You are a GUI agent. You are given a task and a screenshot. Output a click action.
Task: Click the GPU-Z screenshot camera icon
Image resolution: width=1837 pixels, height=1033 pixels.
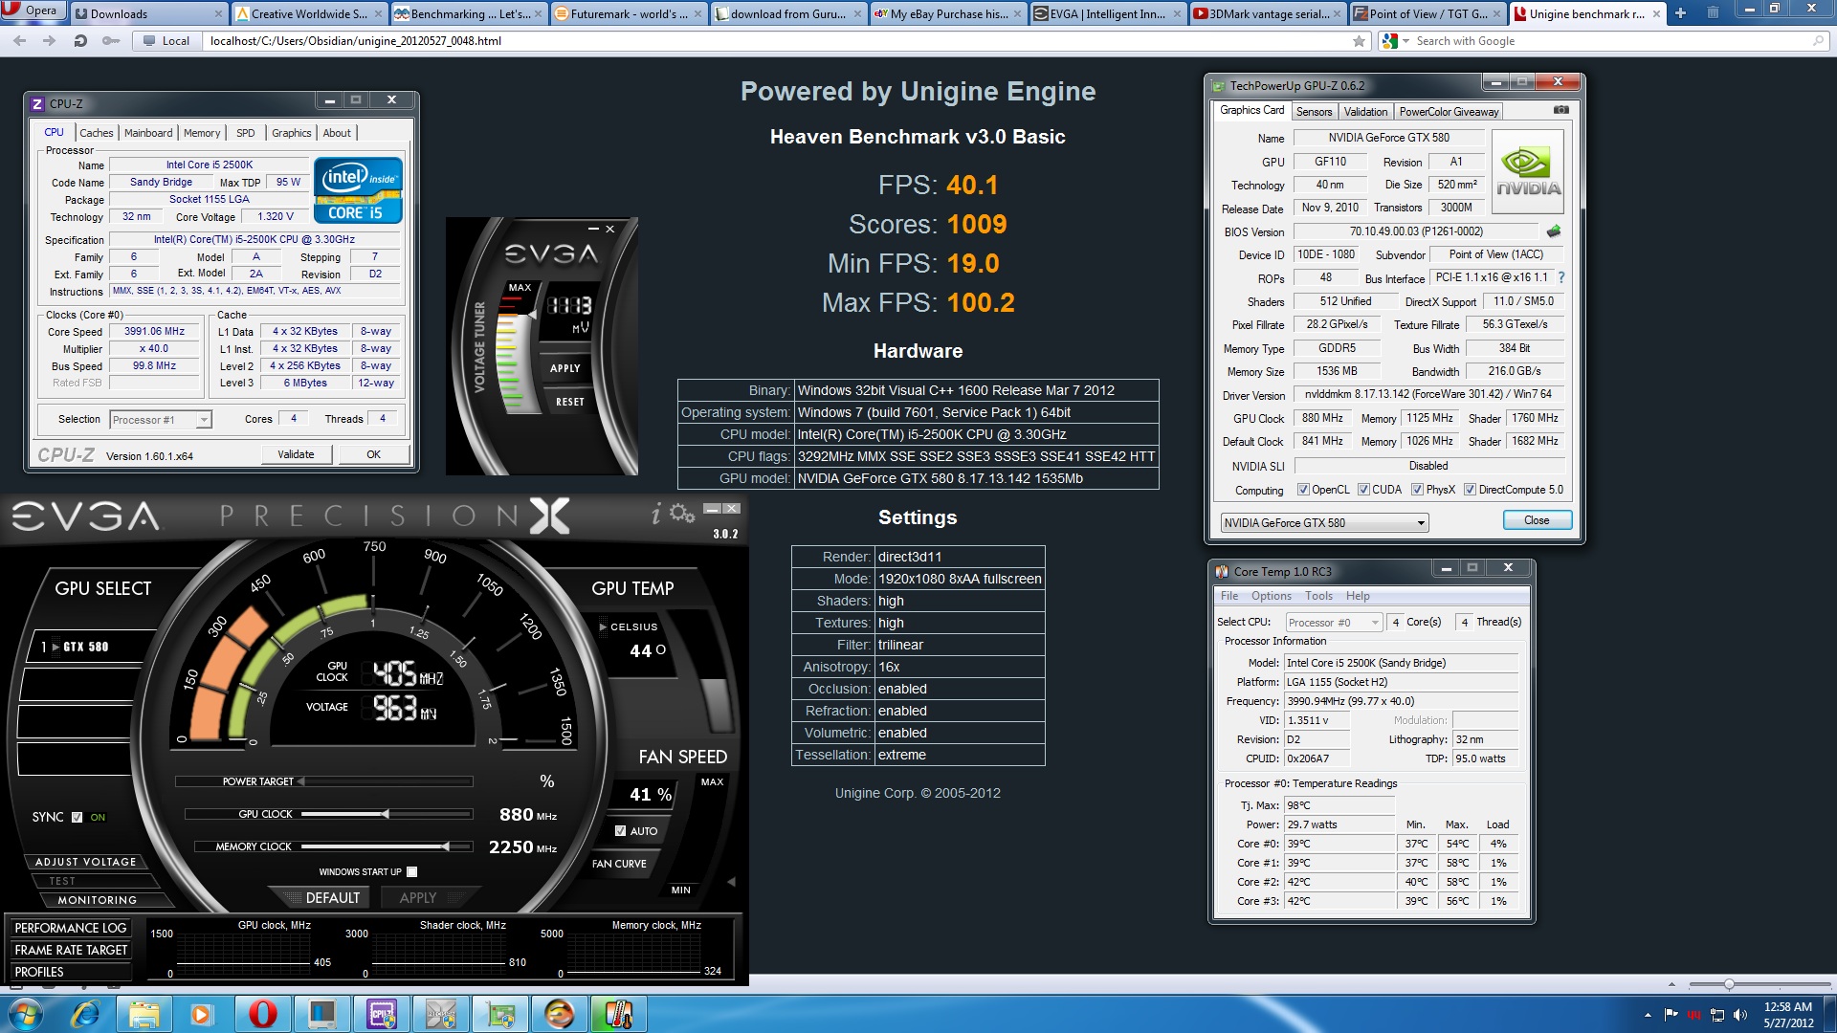pyautogui.click(x=1561, y=110)
